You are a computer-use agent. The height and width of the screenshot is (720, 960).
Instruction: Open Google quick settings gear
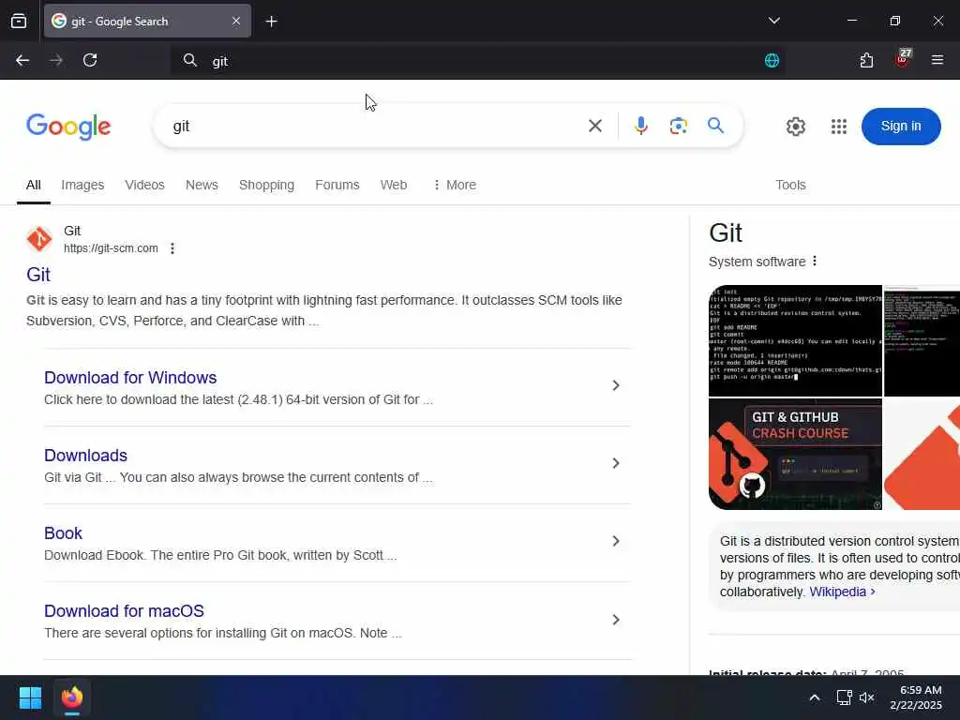(x=795, y=127)
